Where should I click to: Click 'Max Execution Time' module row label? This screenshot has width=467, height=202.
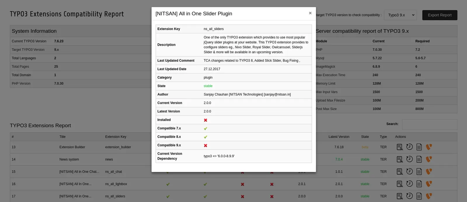click(330, 75)
